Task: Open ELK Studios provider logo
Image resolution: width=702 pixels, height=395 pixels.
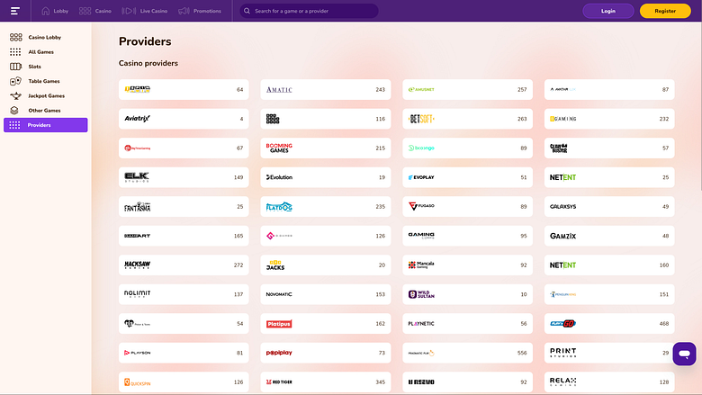Action: click(x=137, y=177)
